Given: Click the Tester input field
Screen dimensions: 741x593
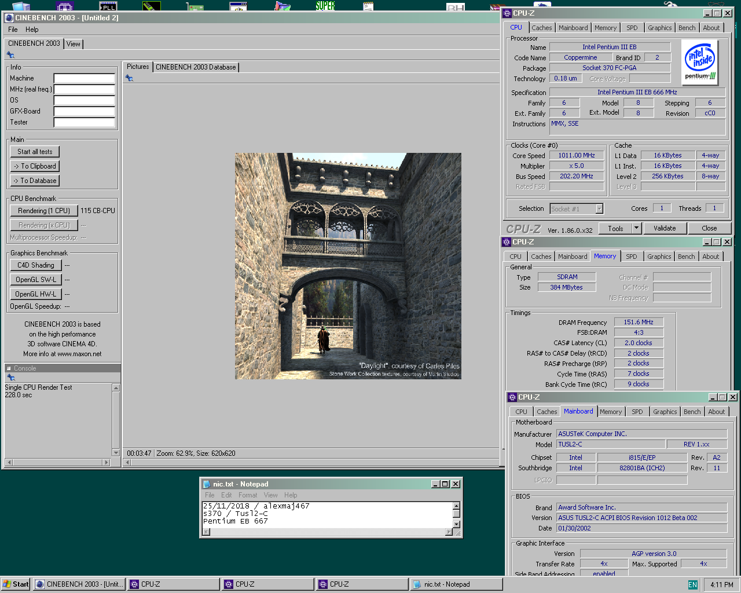Looking at the screenshot, I should 85,122.
